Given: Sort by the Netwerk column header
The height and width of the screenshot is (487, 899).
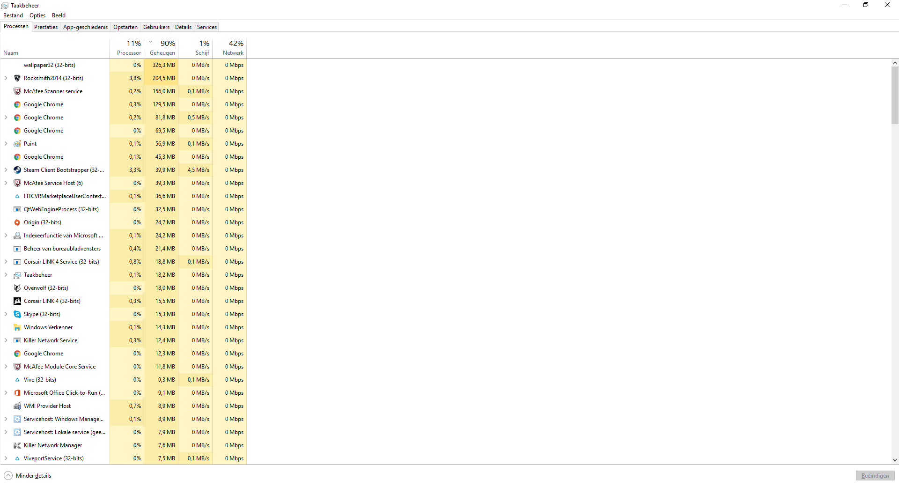Looking at the screenshot, I should tap(229, 48).
